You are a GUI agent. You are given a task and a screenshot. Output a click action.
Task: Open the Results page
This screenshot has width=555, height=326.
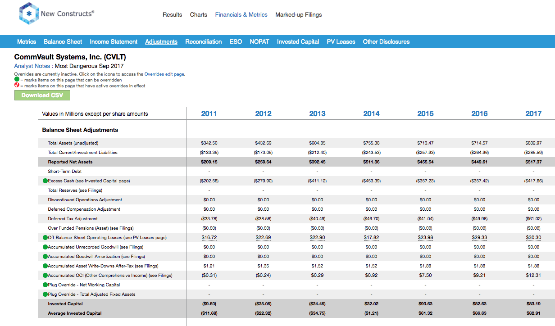point(173,15)
